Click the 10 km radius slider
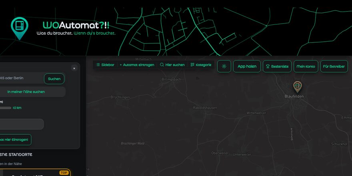This screenshot has height=176, width=352. pos(5,108)
